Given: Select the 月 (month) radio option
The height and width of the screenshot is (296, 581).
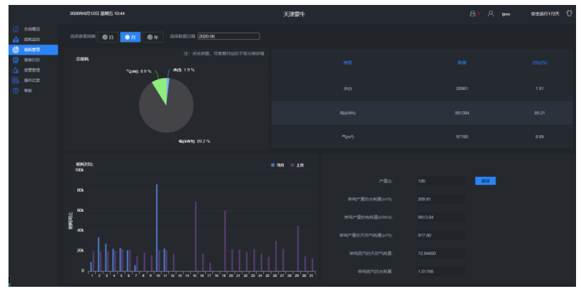Looking at the screenshot, I should (x=129, y=37).
